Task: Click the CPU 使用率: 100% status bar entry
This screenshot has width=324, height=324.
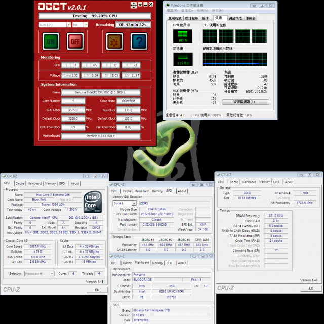Action: tap(207, 115)
